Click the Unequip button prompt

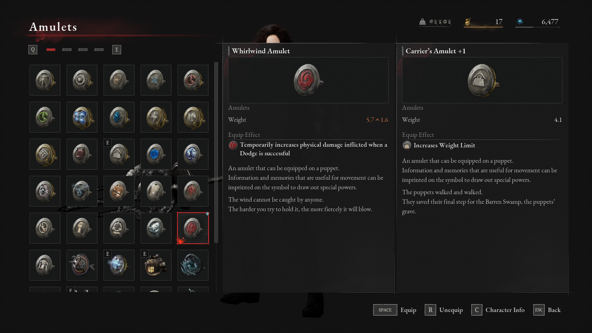[x=444, y=310]
